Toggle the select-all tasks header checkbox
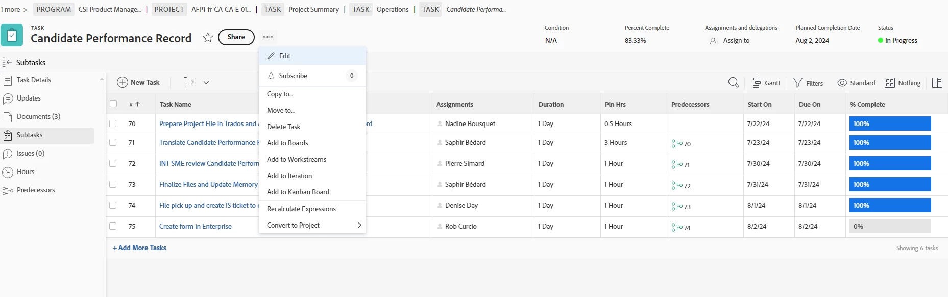The image size is (948, 297). click(113, 104)
